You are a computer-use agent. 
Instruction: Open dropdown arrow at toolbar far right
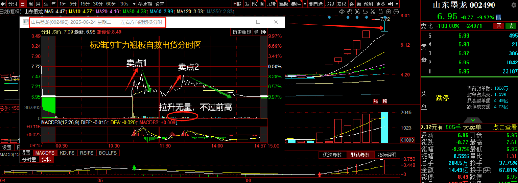397,4
